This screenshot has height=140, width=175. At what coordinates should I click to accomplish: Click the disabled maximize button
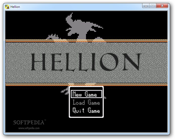pyautogui.click(x=153, y=6)
